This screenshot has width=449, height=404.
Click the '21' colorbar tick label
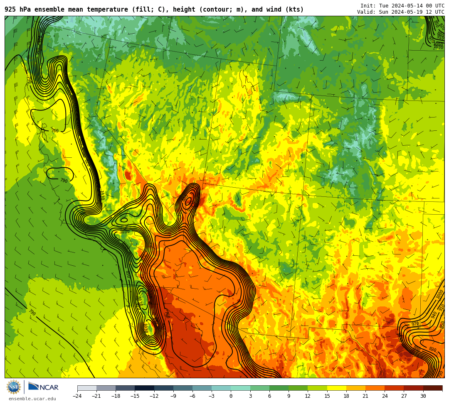[x=365, y=396]
